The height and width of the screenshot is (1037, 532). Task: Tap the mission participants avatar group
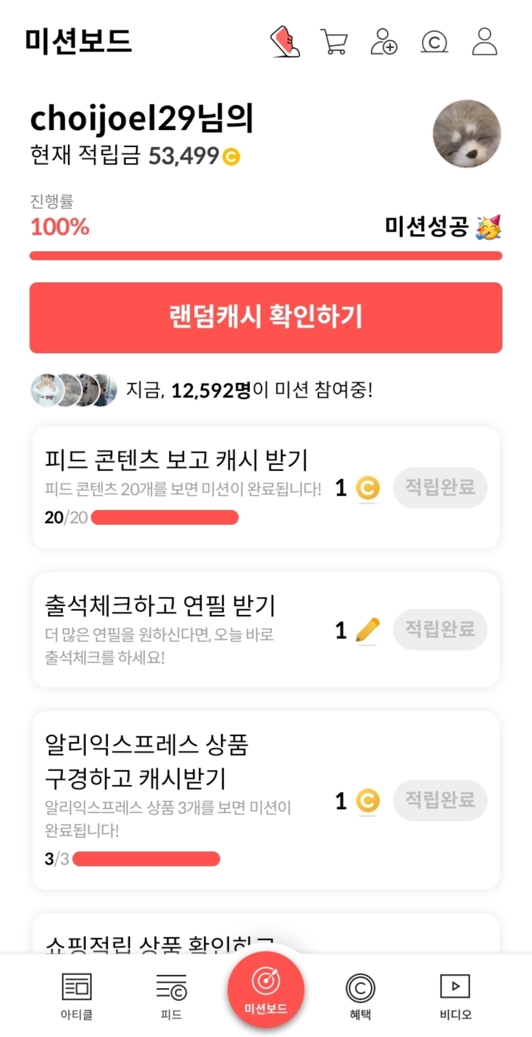pyautogui.click(x=74, y=390)
